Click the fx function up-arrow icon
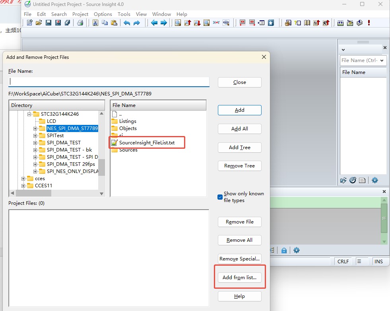The image size is (390, 311). [x=316, y=23]
